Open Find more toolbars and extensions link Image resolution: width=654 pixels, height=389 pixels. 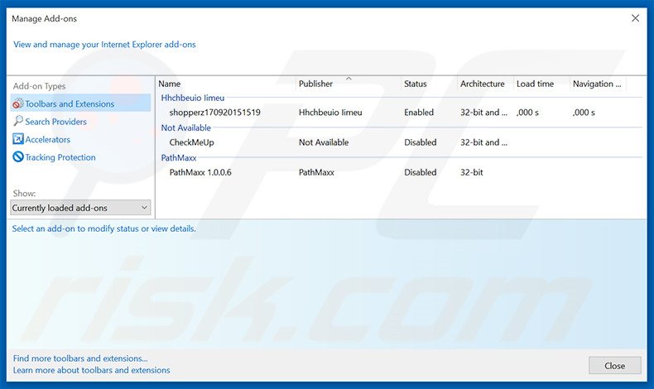click(80, 358)
